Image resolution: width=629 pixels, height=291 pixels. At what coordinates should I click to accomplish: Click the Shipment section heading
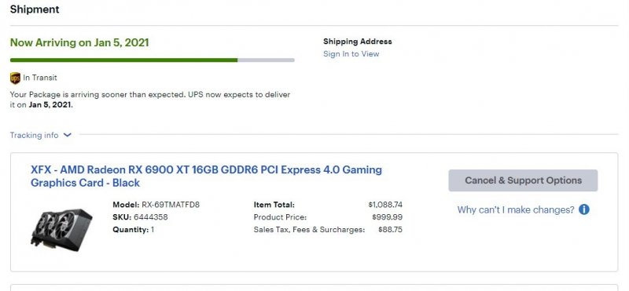[x=35, y=9]
